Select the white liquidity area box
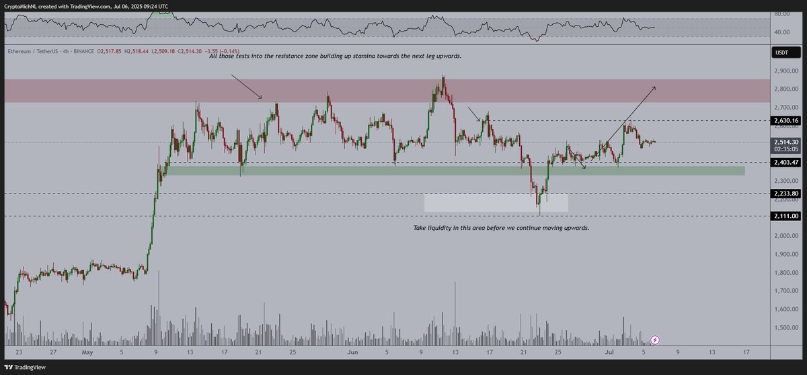The height and width of the screenshot is (375, 807). click(x=496, y=203)
